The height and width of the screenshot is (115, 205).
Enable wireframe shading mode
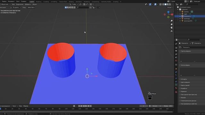(x=163, y=4)
